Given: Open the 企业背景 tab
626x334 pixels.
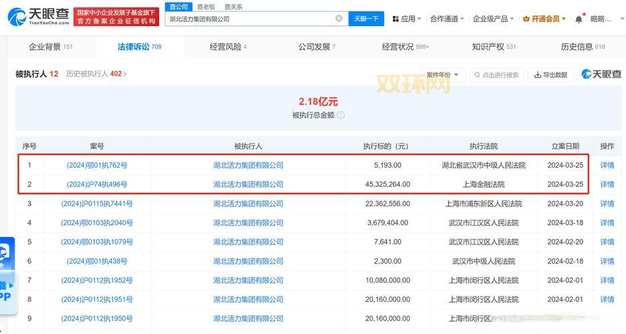Looking at the screenshot, I should [x=51, y=47].
